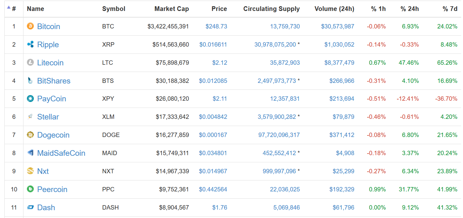Click Litecoin 7d change 65.26%

click(447, 63)
